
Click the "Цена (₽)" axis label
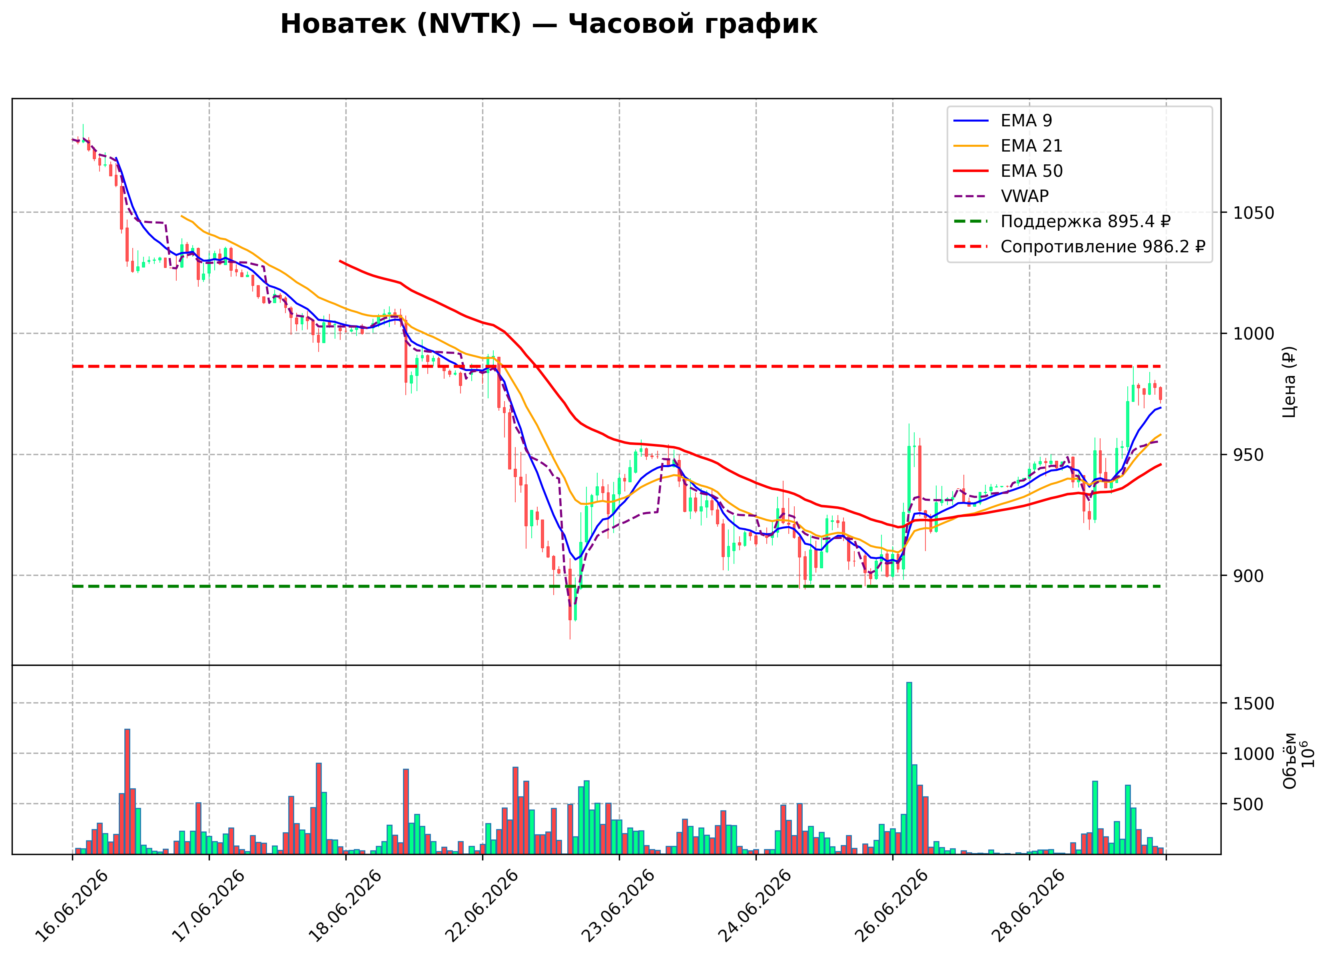tap(1289, 382)
